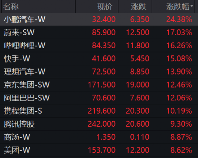Click the price 70.600
The image size is (198, 158).
tap(104, 98)
